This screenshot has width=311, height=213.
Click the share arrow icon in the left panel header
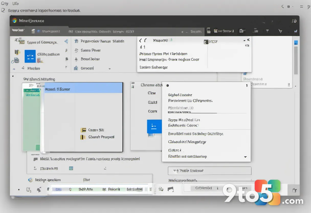tap(66, 41)
